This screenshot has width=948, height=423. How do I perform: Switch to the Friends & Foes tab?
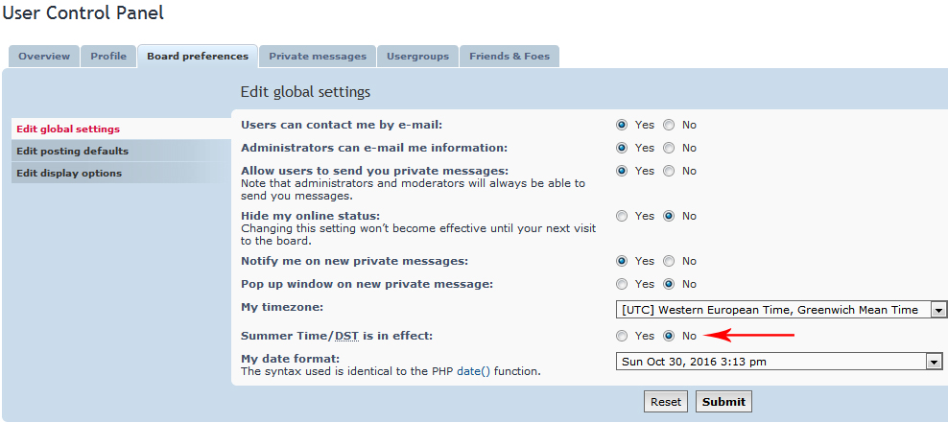click(x=510, y=57)
